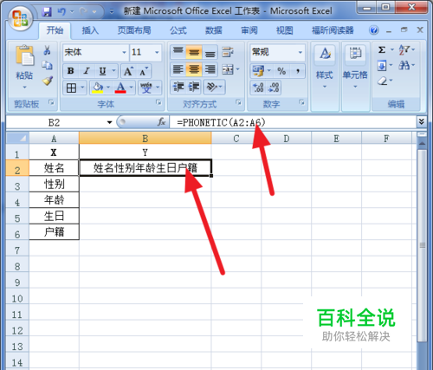Toggle underline formatting
Viewport: 433px width, 370px height.
pyautogui.click(x=102, y=71)
